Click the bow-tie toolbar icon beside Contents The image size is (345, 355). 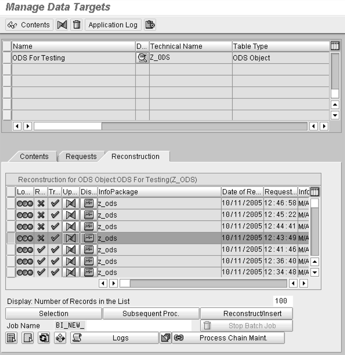[62, 25]
